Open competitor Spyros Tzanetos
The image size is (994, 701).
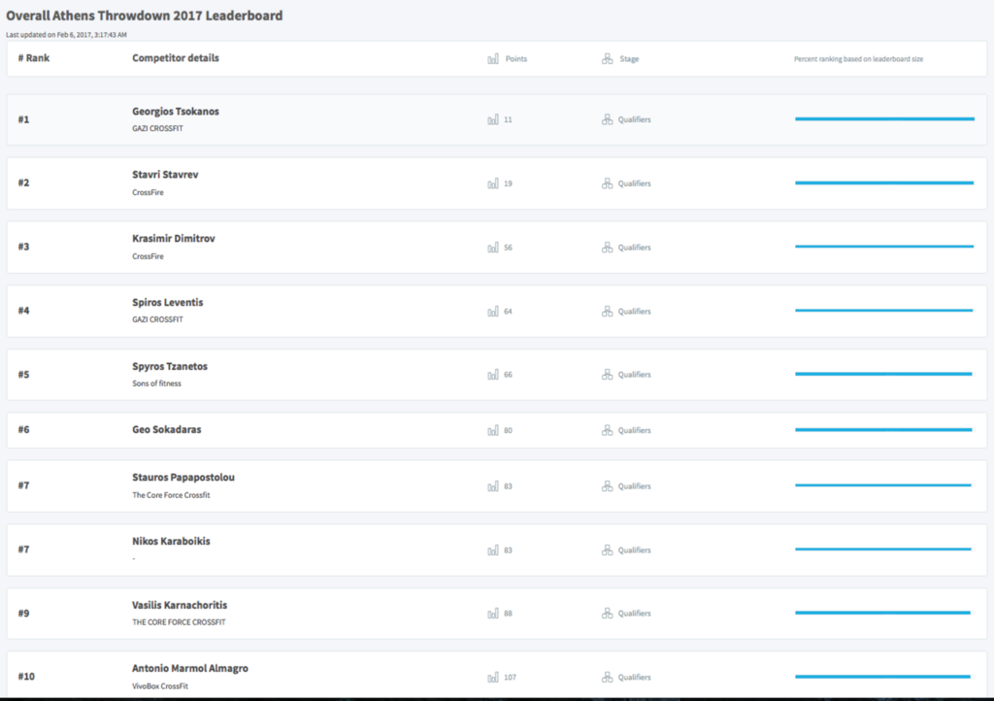170,367
